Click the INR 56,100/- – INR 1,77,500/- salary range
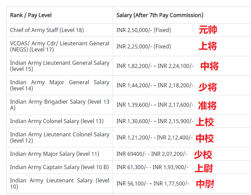 [x=153, y=183]
